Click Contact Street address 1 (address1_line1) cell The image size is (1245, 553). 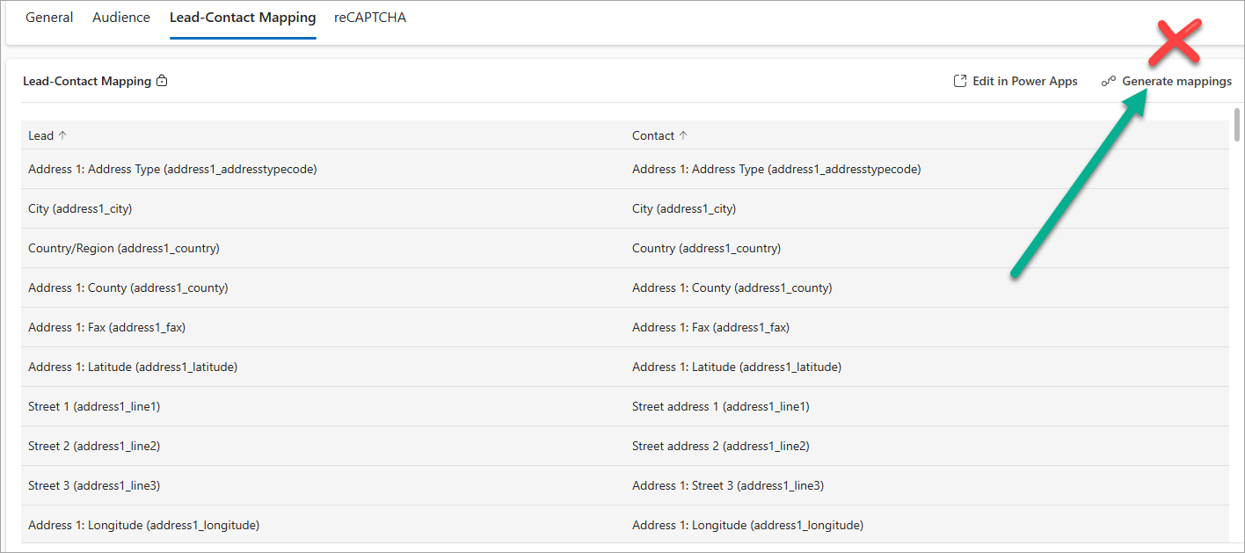(x=720, y=406)
